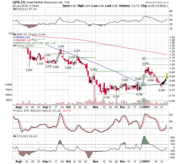Click the CCI(20) 18.63 label

(27, 136)
